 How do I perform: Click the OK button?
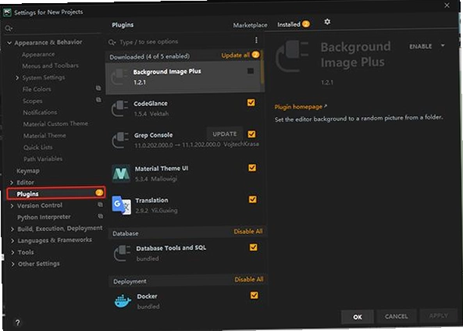coord(358,317)
